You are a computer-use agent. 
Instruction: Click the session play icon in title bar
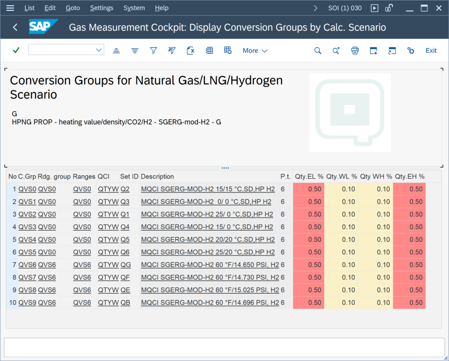[374, 8]
